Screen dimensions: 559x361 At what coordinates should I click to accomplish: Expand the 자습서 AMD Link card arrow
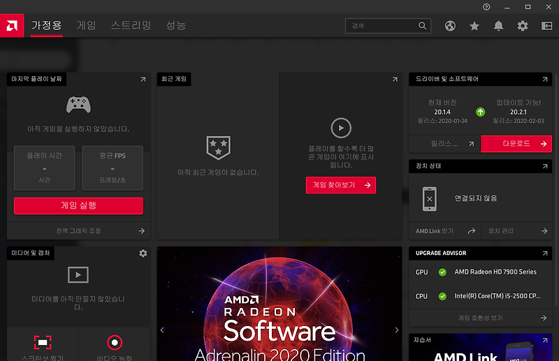[545, 340]
